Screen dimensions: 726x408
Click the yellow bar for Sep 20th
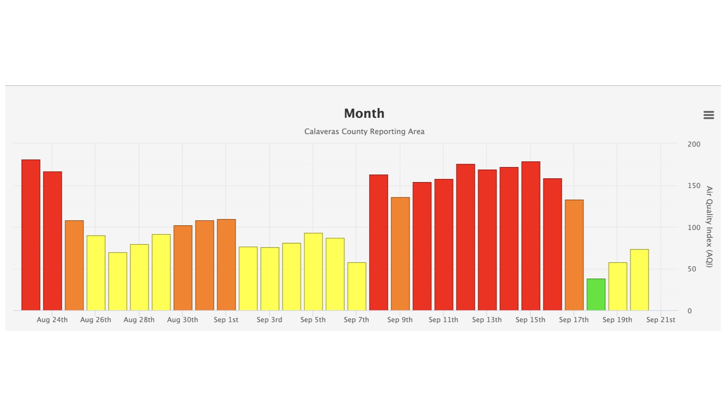pos(639,280)
